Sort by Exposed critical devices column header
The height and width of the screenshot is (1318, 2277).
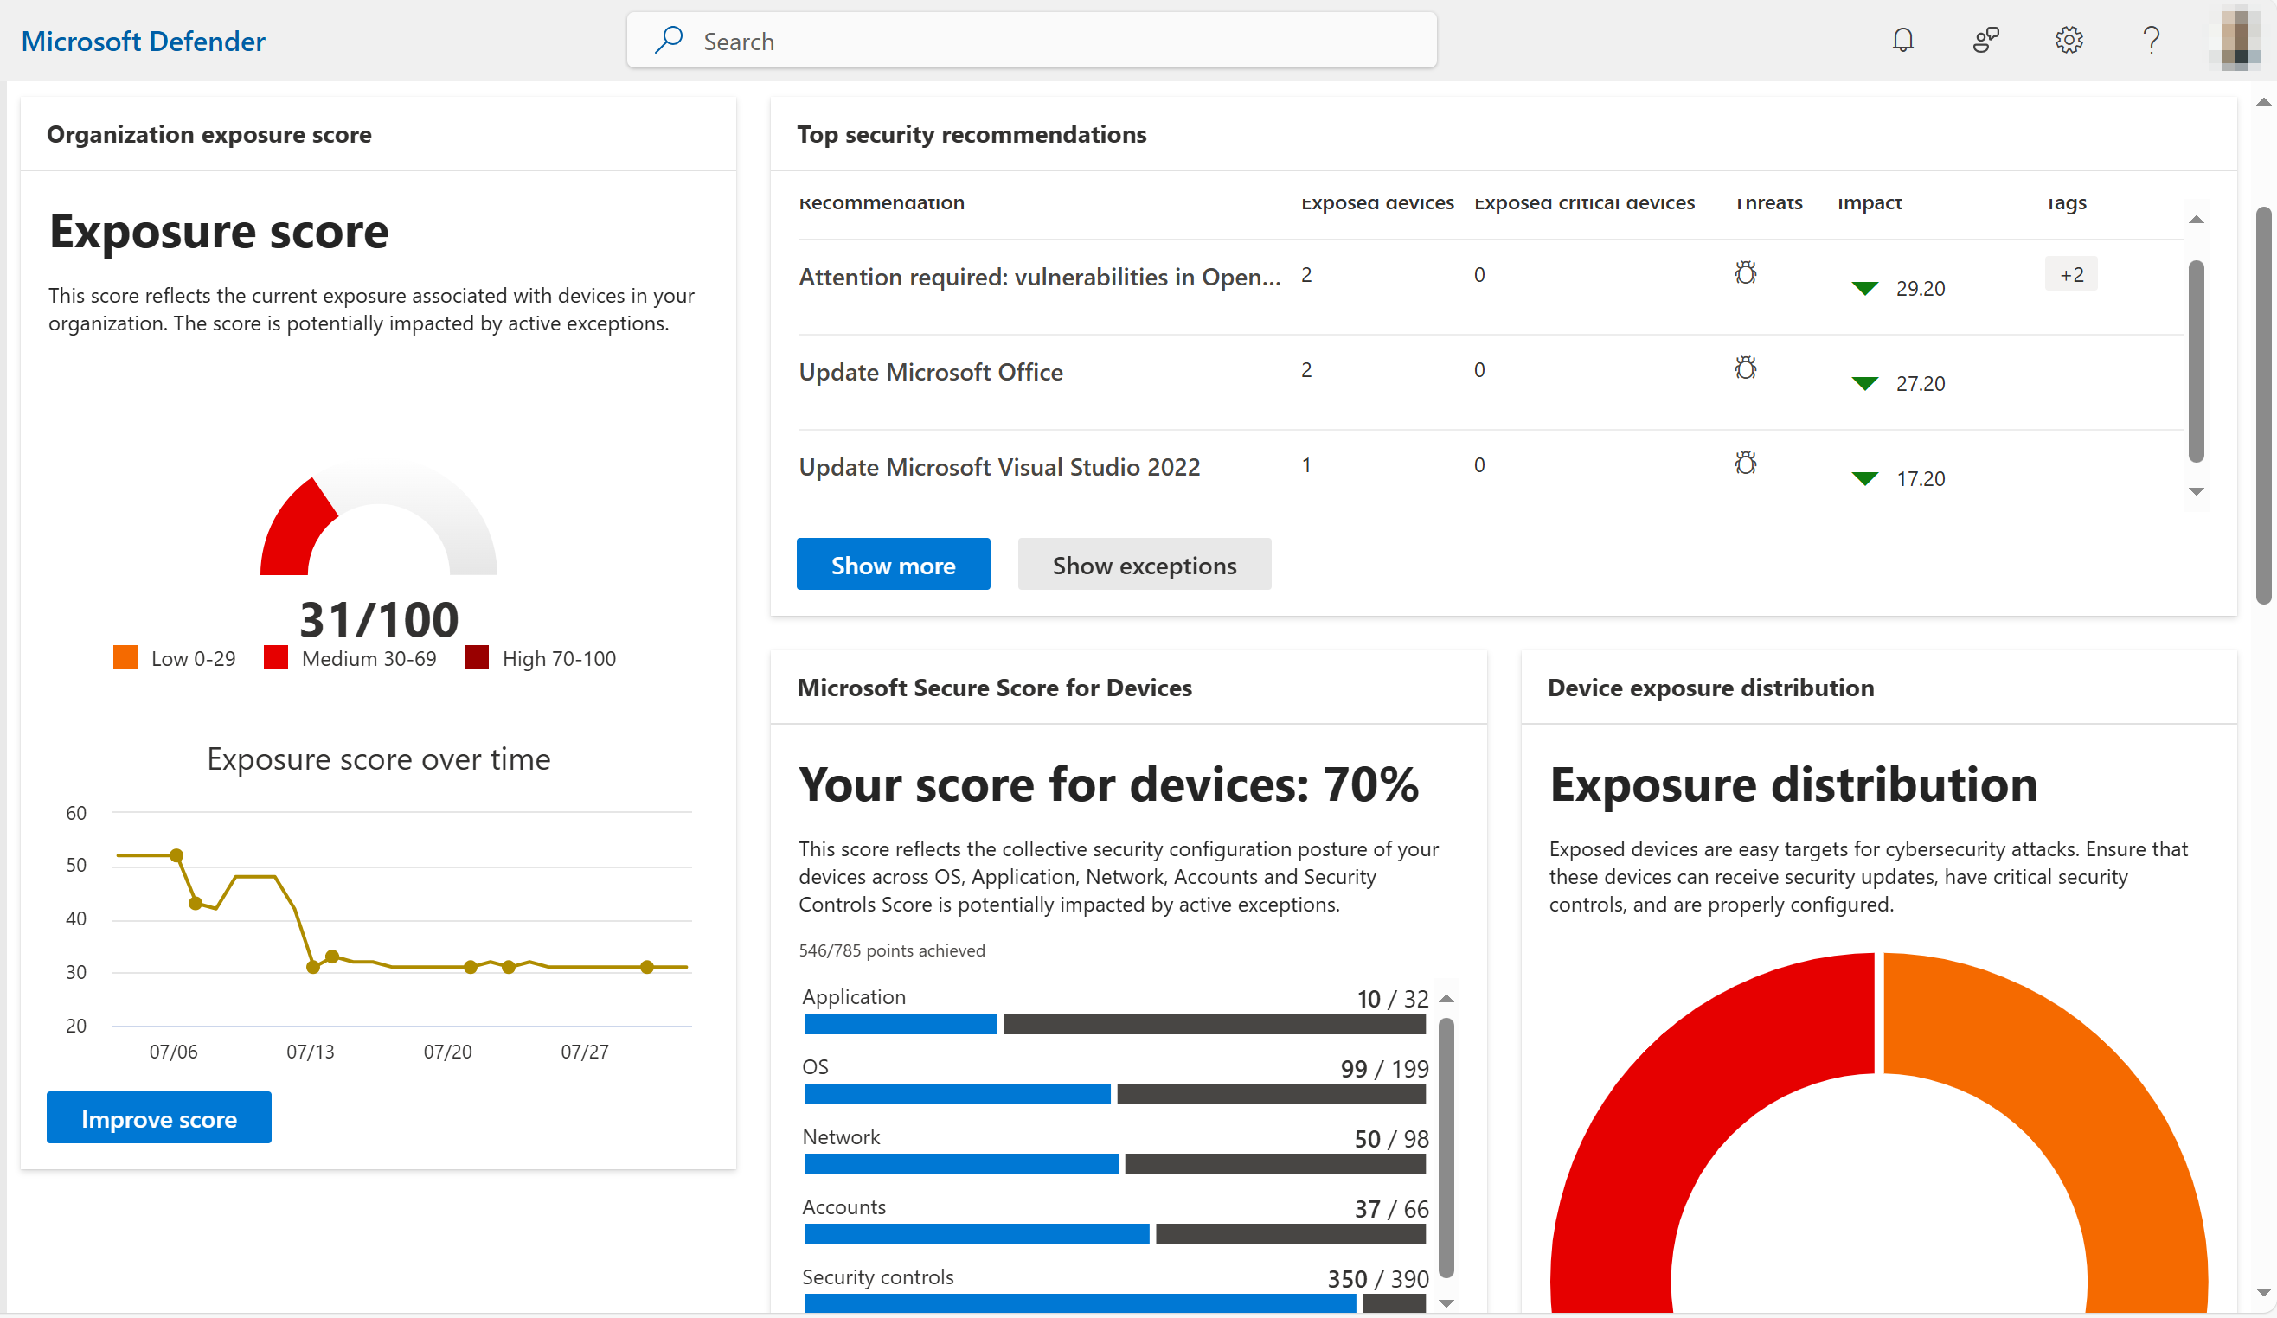1584,203
